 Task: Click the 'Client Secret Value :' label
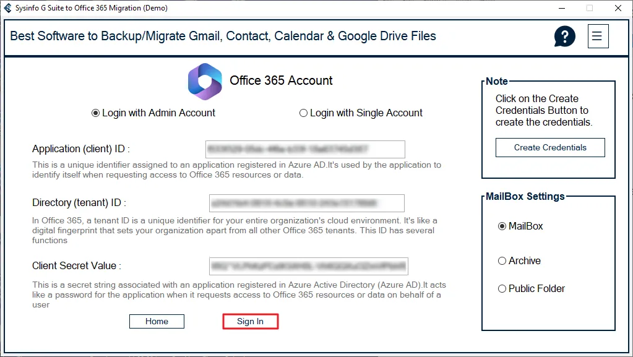tap(77, 265)
